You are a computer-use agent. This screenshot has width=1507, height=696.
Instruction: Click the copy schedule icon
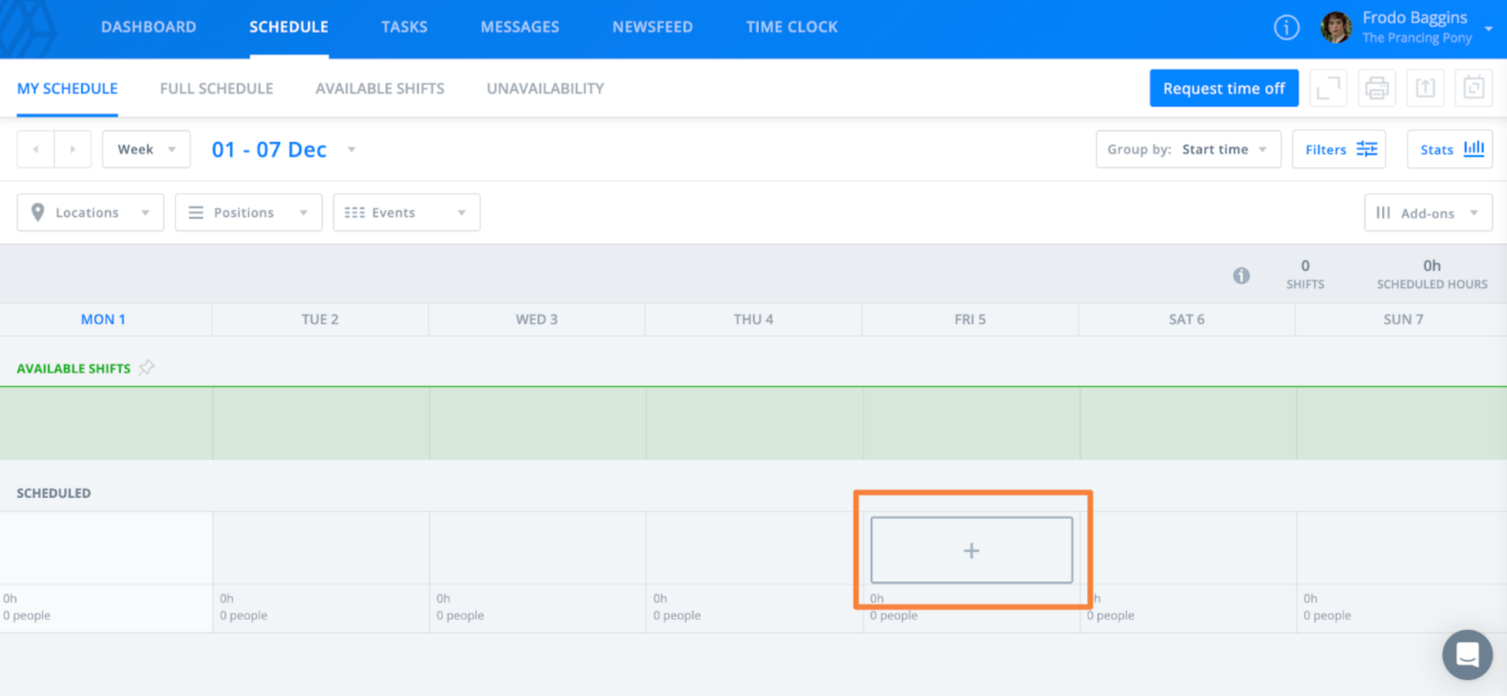tap(1473, 88)
